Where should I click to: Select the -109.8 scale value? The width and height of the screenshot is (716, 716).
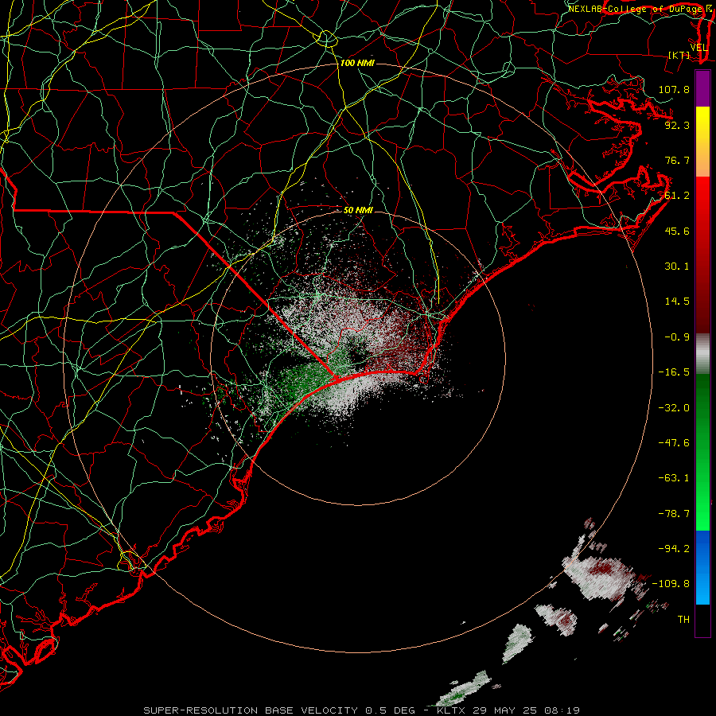pos(671,584)
